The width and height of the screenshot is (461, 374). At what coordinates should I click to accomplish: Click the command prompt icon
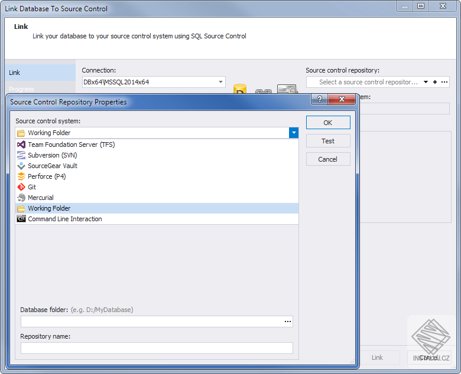[21, 219]
